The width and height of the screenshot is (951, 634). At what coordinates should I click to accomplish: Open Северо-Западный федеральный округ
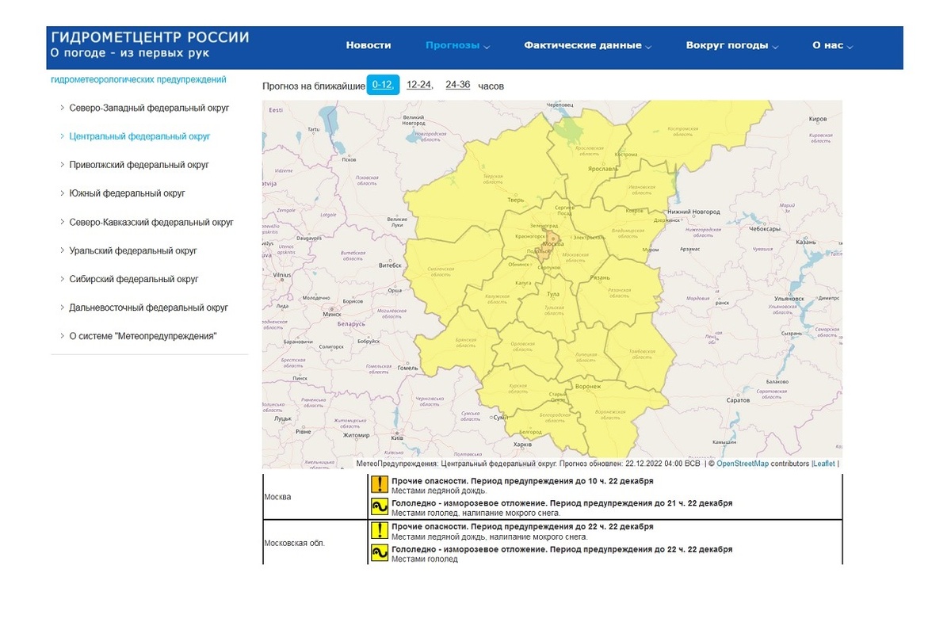[x=149, y=108]
